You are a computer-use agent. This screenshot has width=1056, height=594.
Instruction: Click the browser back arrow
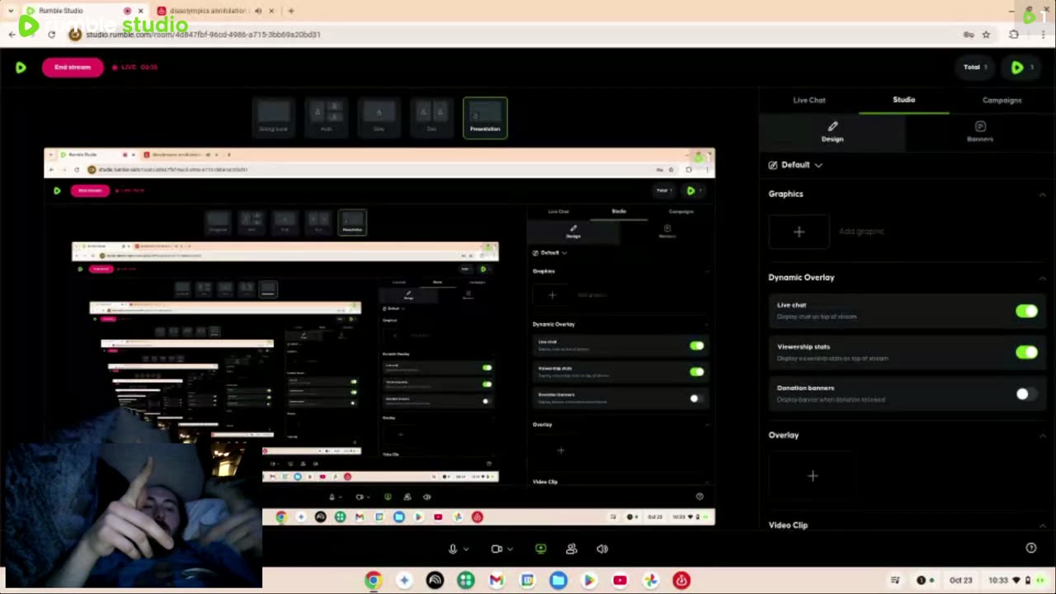(12, 35)
